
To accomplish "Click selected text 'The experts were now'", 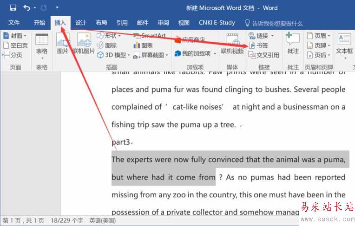I will pyautogui.click(x=150, y=160).
